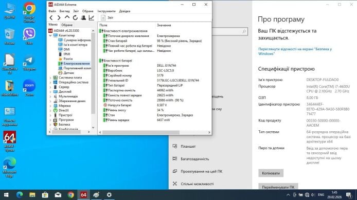Go back with AIDA64 back arrow
The height and width of the screenshot is (200, 357).
coord(51,18)
